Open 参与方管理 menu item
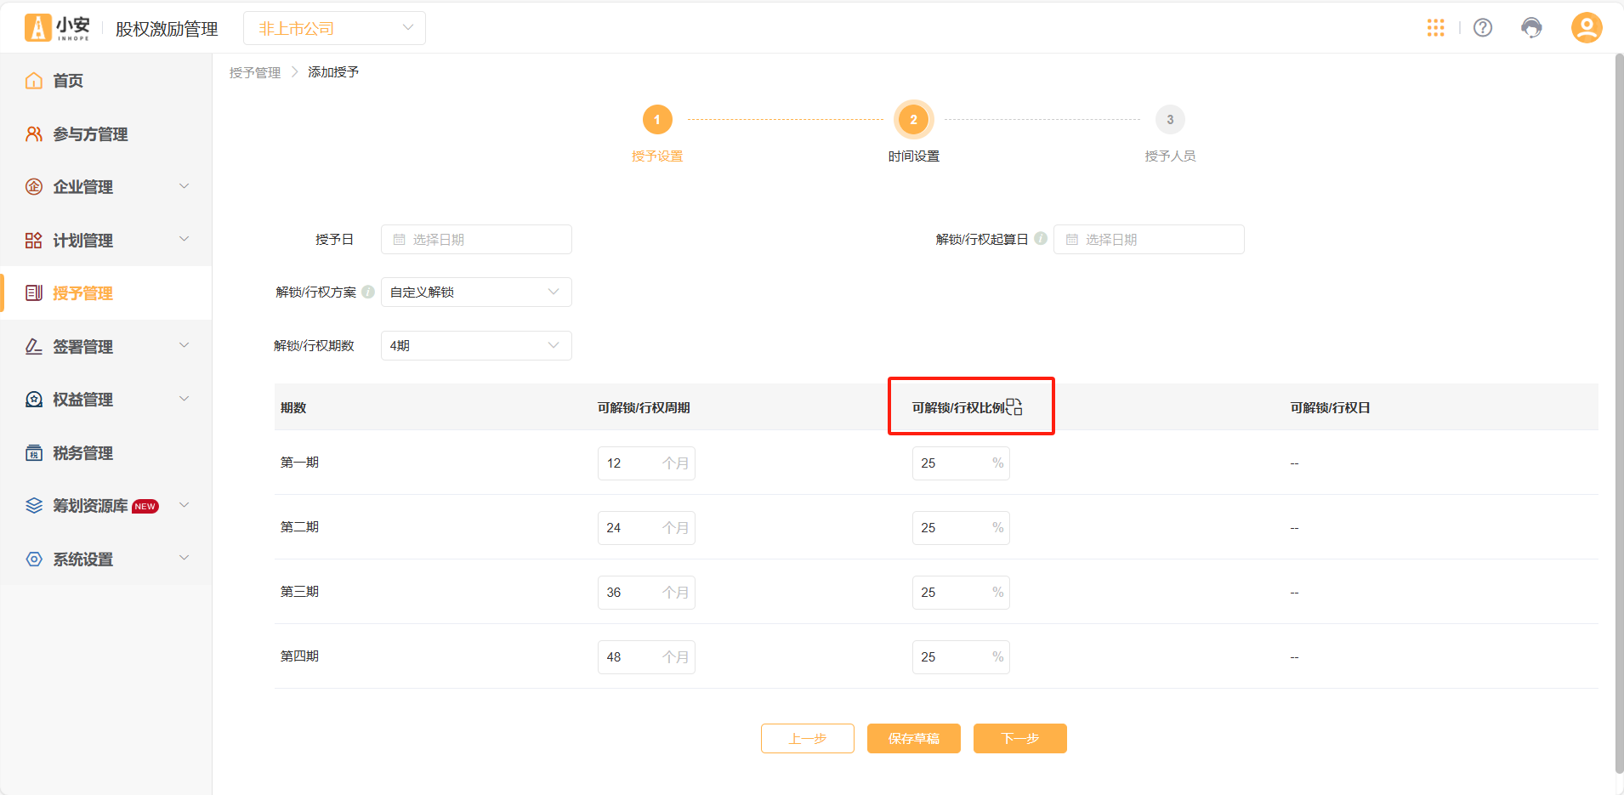 tap(106, 134)
